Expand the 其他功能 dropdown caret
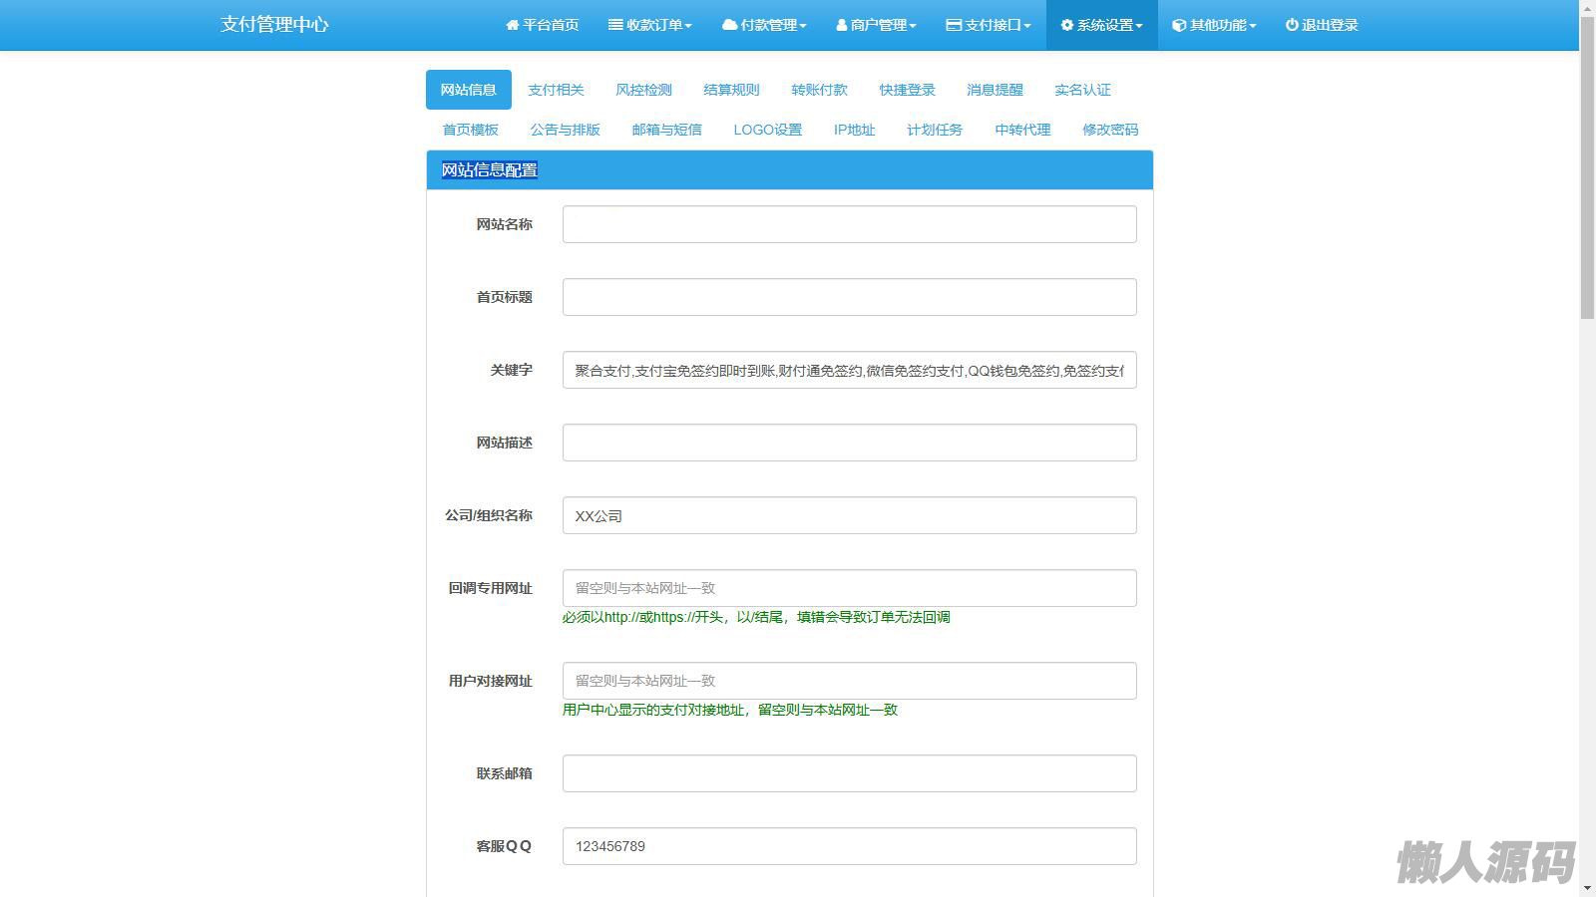This screenshot has height=897, width=1596. [x=1253, y=26]
